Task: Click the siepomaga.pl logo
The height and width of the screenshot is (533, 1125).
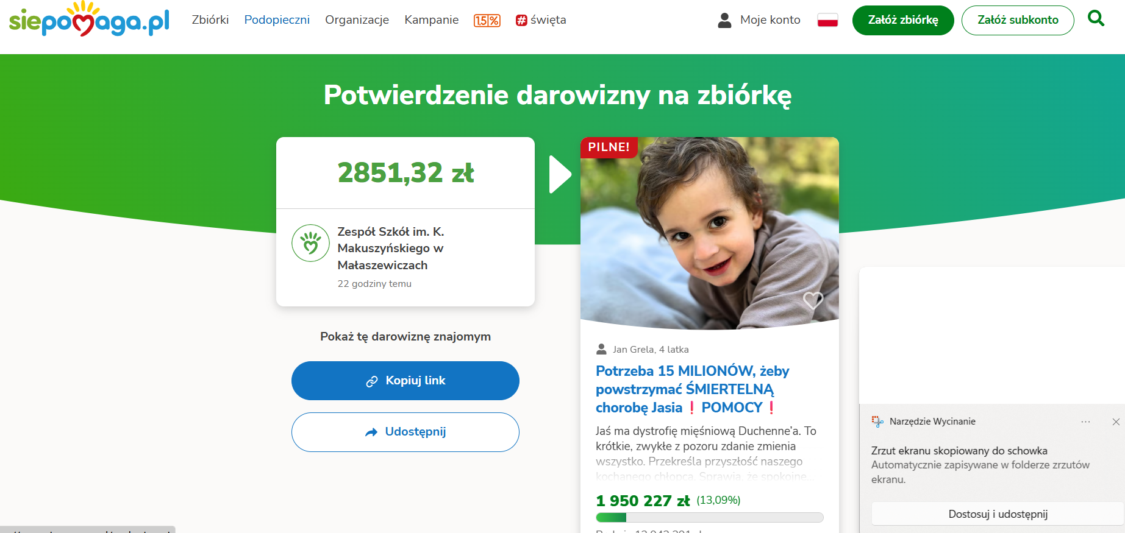Action: (x=89, y=20)
